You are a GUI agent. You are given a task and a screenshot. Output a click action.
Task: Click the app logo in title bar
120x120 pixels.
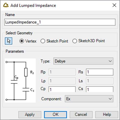click(x=6, y=5)
